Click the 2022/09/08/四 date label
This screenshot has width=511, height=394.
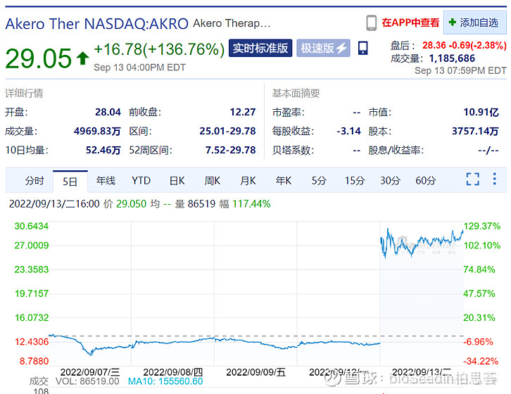[x=172, y=372]
